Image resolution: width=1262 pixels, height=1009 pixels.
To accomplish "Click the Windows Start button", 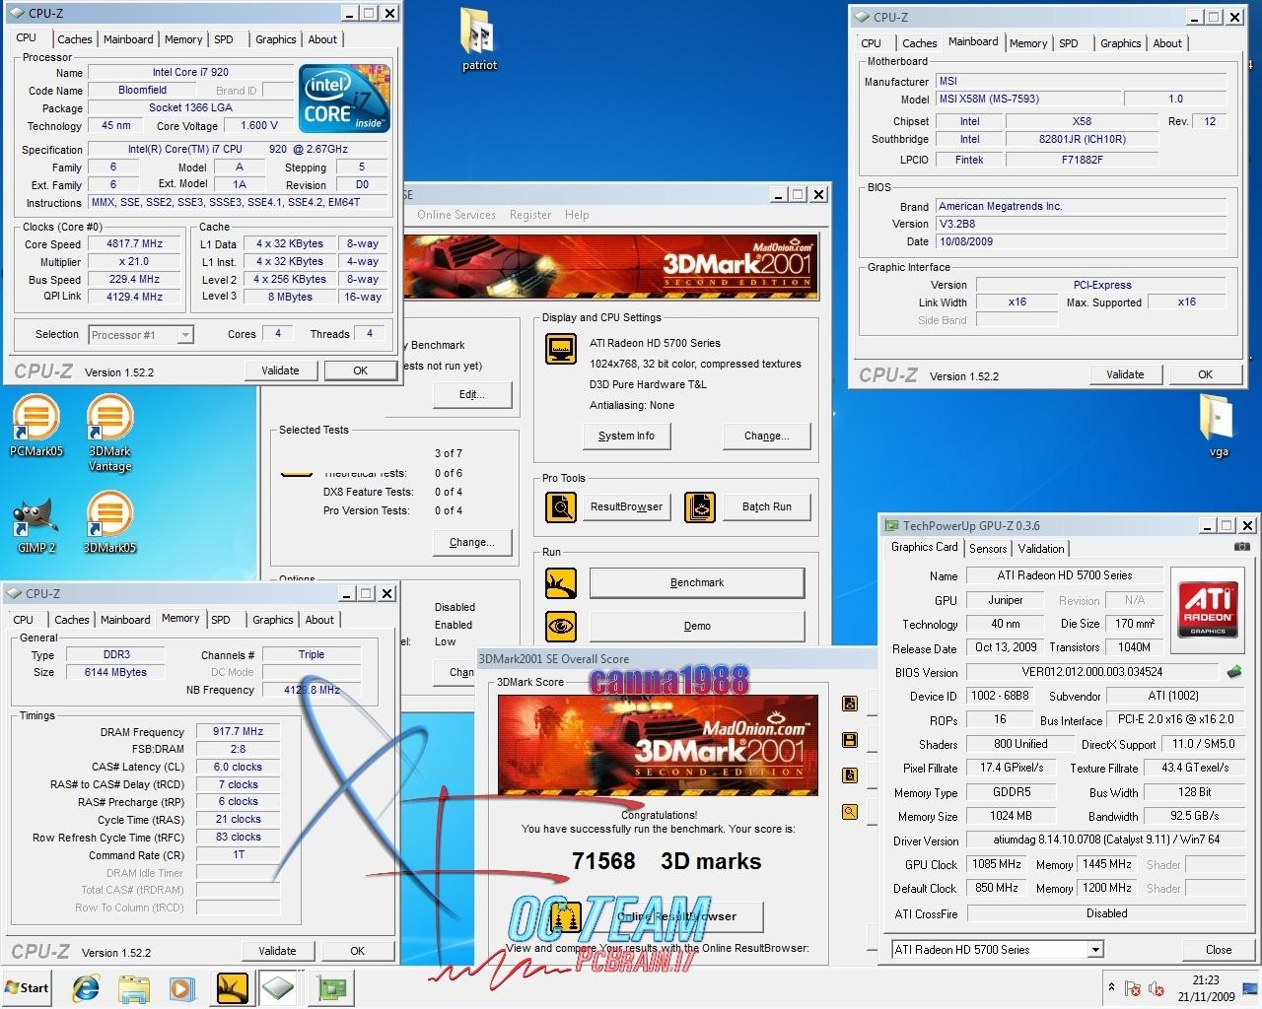I will (28, 987).
